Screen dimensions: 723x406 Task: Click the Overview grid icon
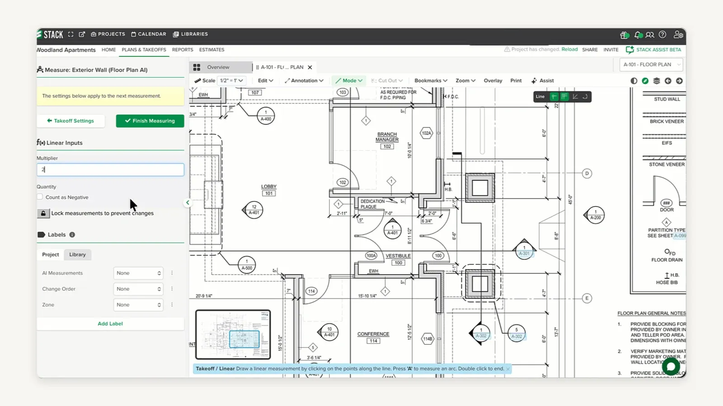(x=197, y=67)
